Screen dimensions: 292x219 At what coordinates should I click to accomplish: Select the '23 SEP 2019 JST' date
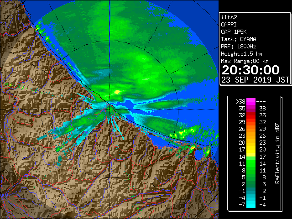click(x=255, y=80)
